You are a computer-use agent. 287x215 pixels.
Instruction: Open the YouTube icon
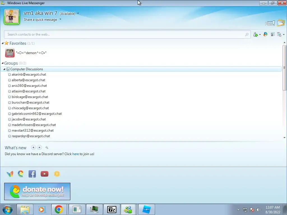pos(45,174)
